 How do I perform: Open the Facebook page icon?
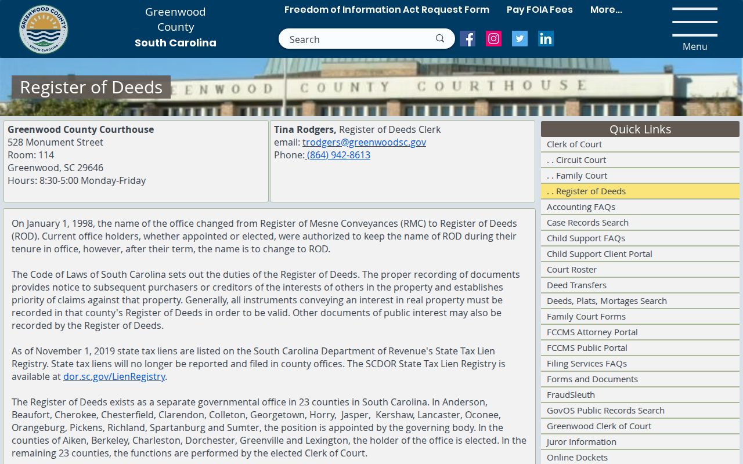(x=467, y=39)
